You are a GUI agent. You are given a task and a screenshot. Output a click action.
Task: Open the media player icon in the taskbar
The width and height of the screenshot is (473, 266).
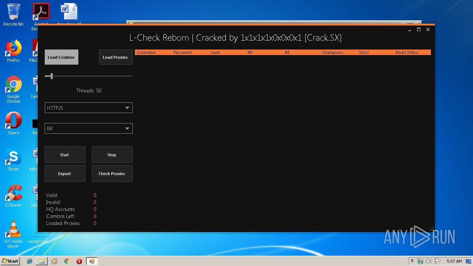(x=54, y=261)
